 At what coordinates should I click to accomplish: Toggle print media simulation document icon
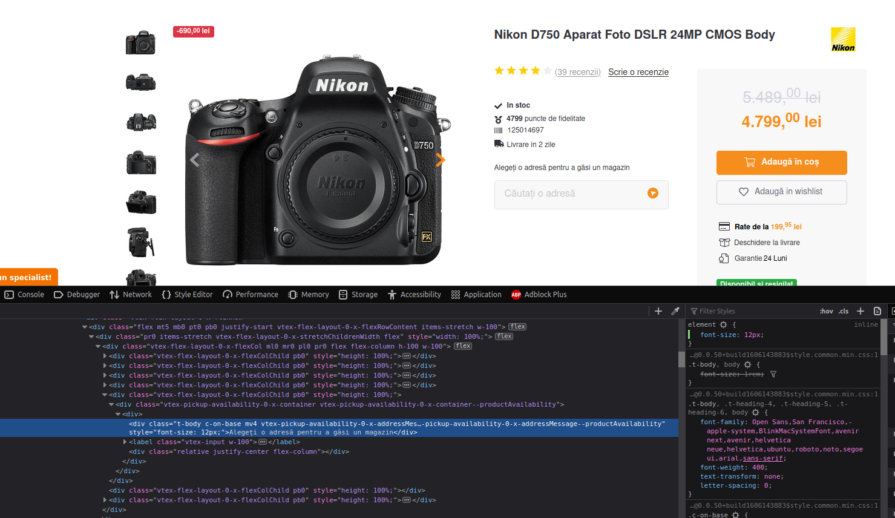[x=877, y=311]
